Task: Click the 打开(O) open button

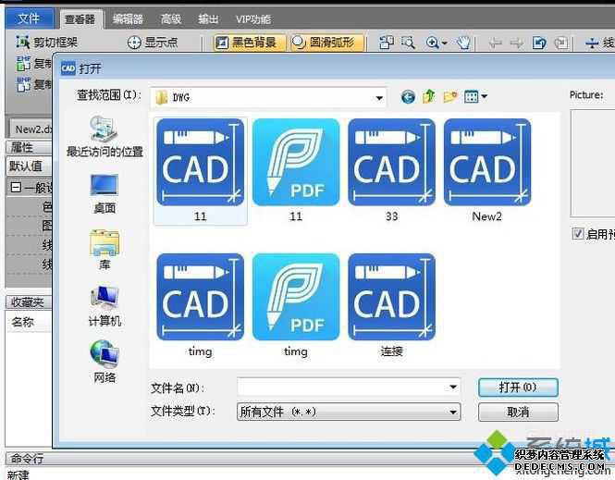Action: (518, 388)
